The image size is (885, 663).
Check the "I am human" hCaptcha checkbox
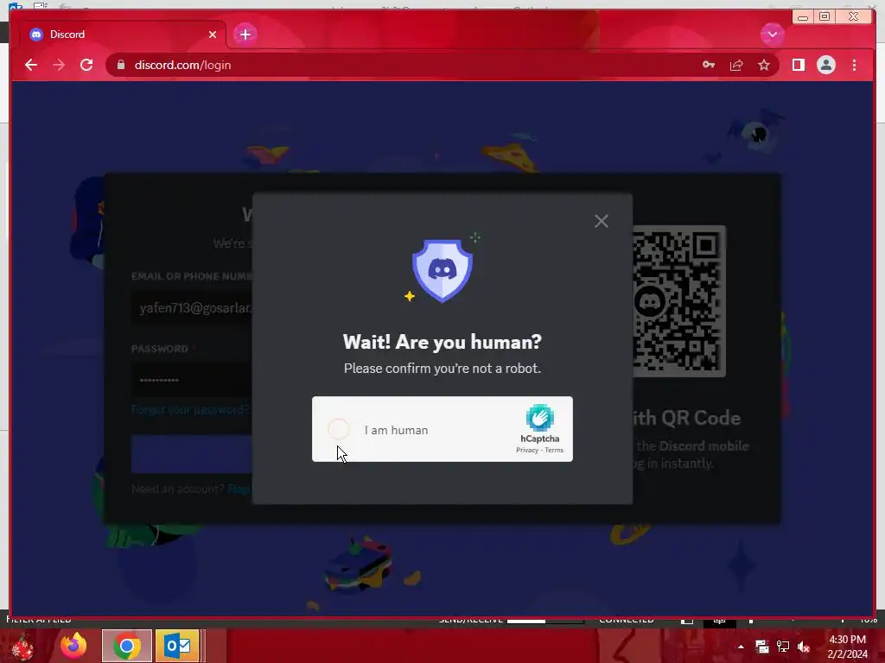339,430
